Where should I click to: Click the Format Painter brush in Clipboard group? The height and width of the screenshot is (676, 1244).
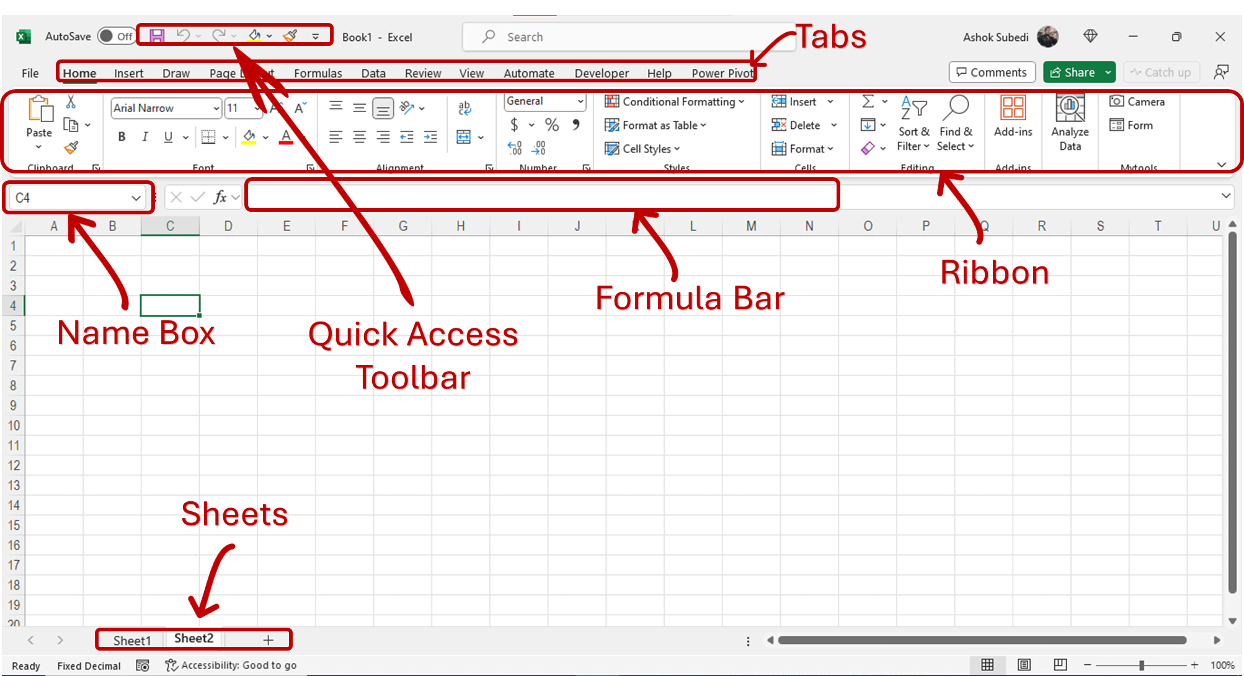[x=71, y=147]
